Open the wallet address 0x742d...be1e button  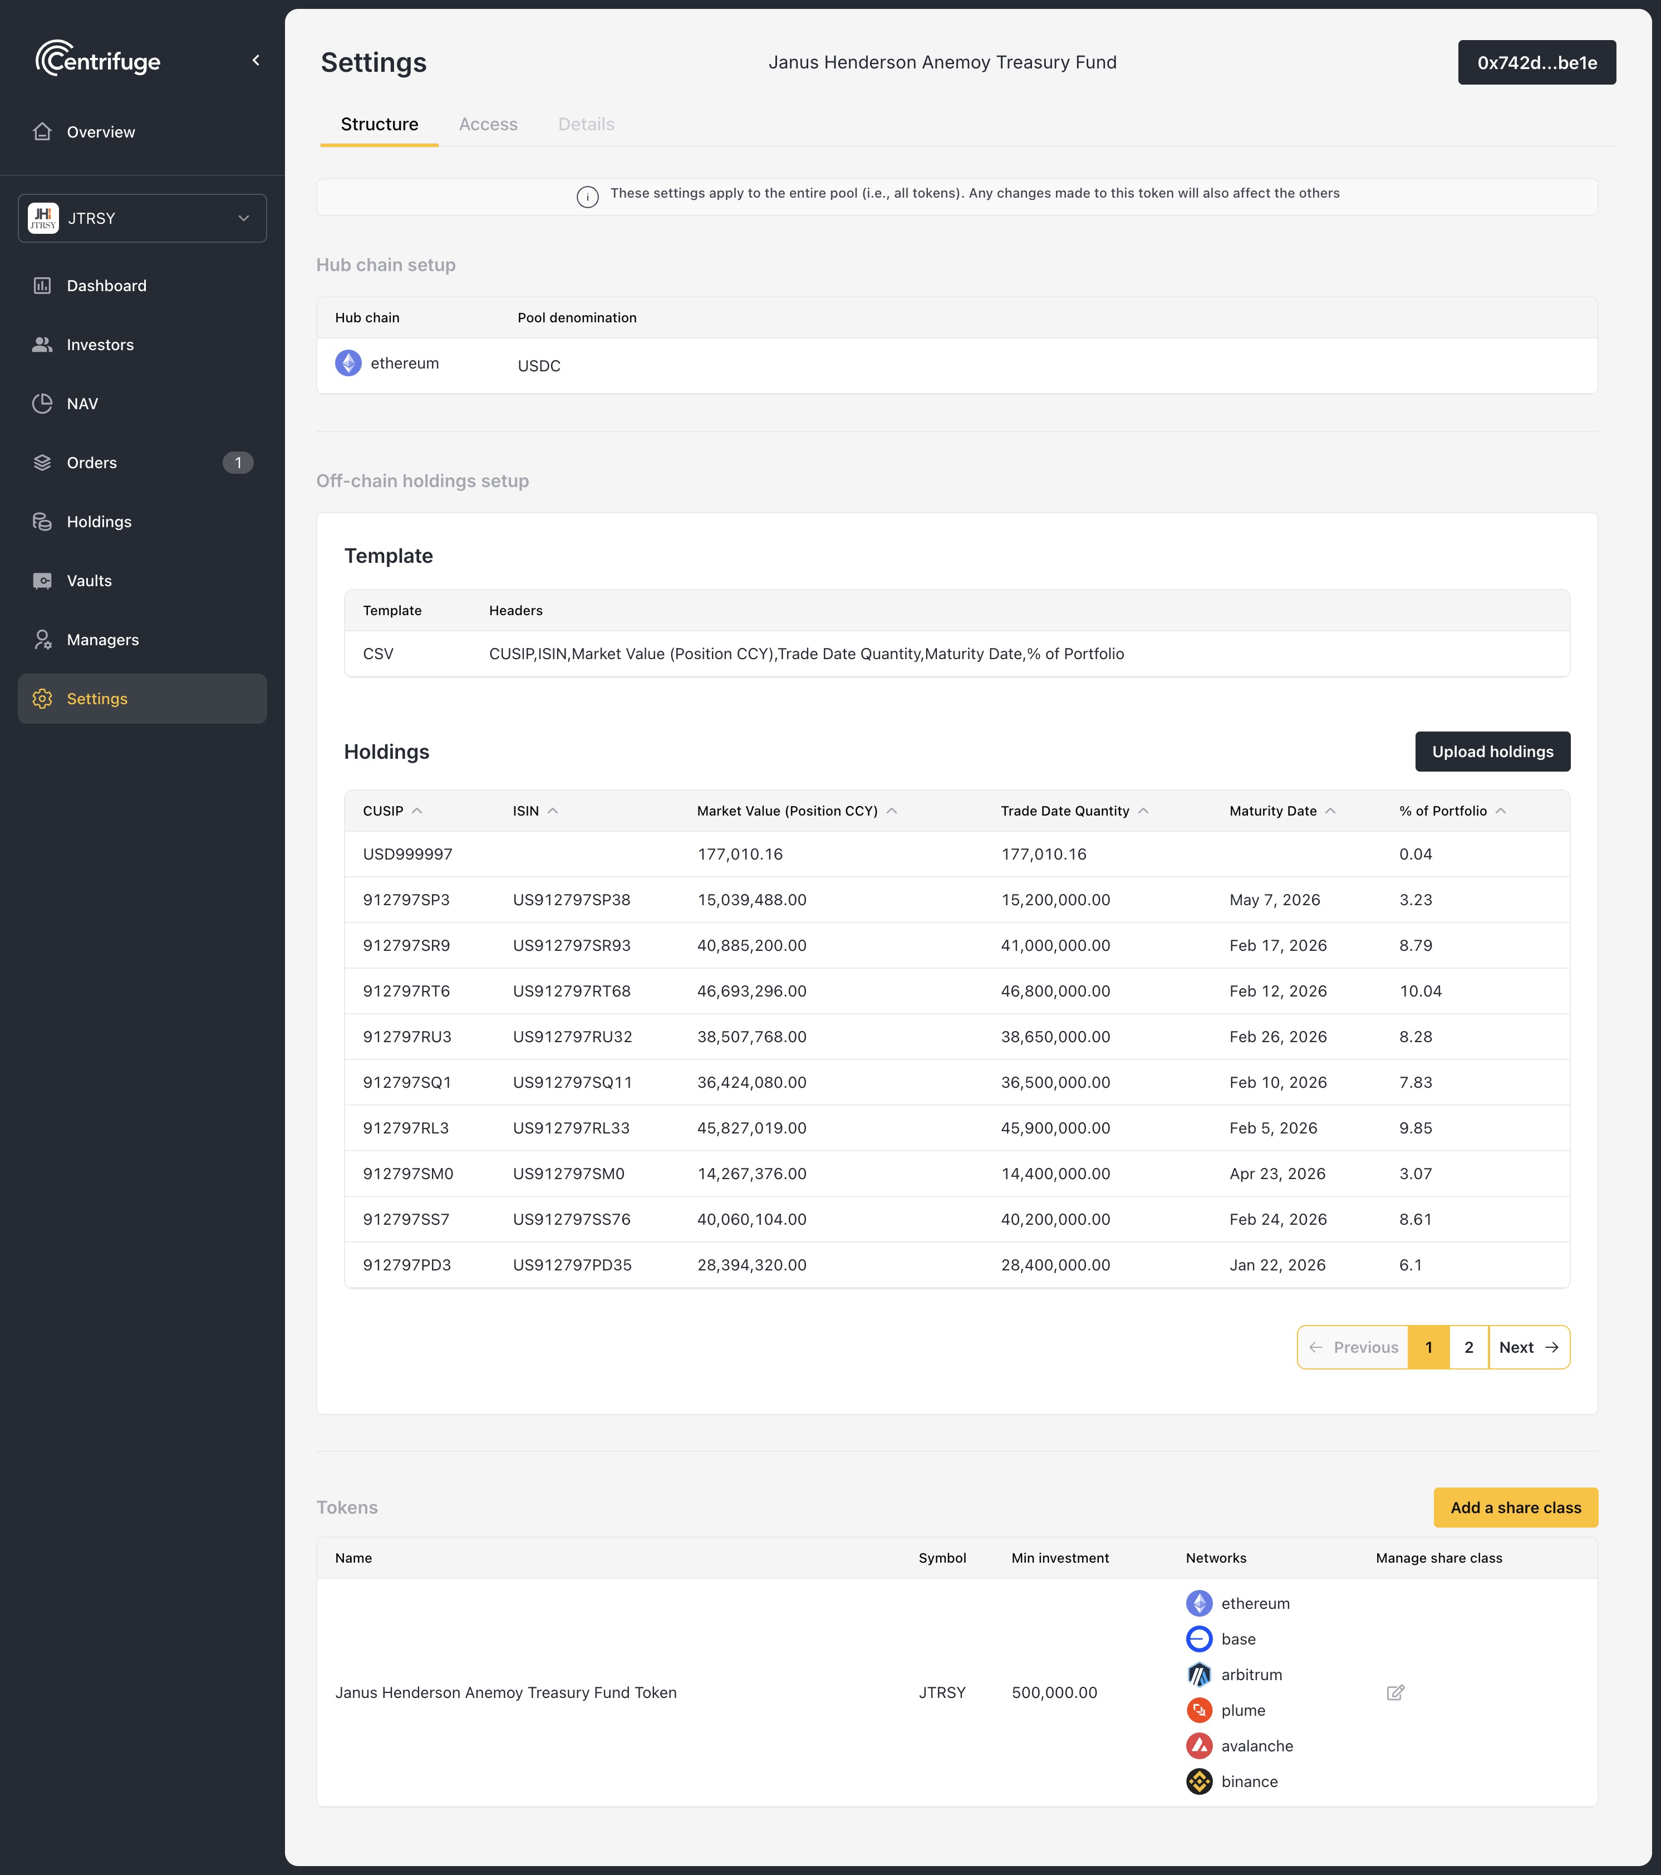1536,62
